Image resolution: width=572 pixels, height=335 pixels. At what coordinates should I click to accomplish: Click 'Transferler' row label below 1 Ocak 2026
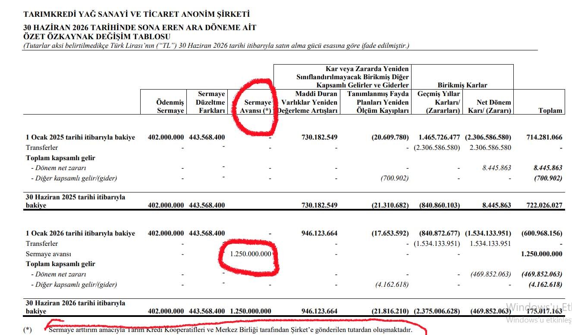coord(42,244)
